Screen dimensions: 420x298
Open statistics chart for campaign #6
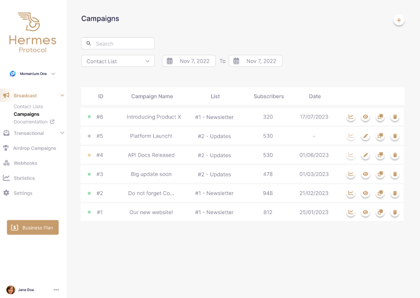coord(351,117)
